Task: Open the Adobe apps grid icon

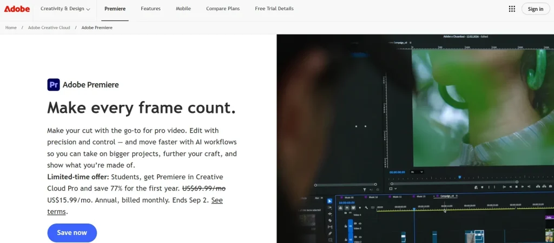Action: [512, 9]
